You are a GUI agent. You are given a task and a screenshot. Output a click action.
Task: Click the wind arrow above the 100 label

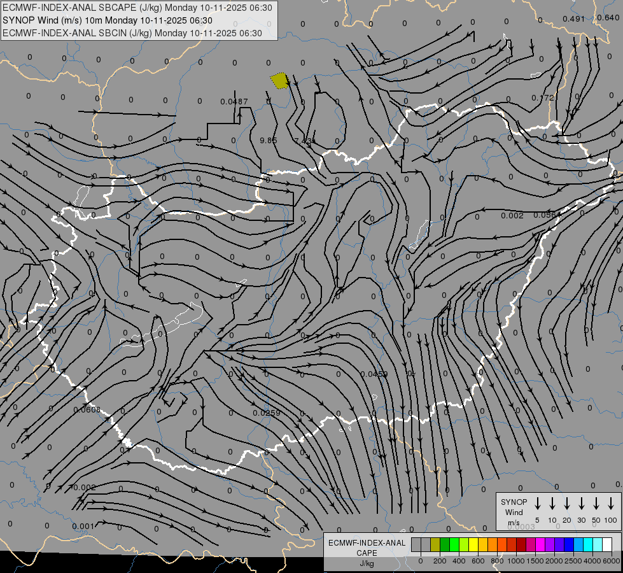pos(611,504)
